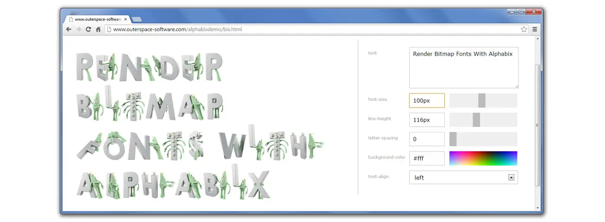This screenshot has height=222, width=605.
Task: Maximize the Chrome window
Action: (x=521, y=11)
